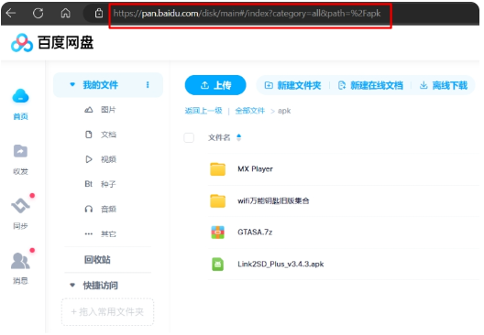484x335 pixels.
Task: Open the 我的文件 more options dots
Action: (148, 85)
